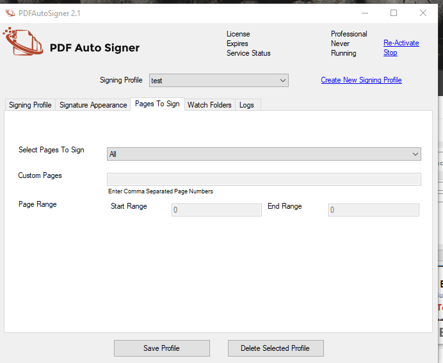Click the Enter Comma Separated Page Numbers hint

coord(161,191)
